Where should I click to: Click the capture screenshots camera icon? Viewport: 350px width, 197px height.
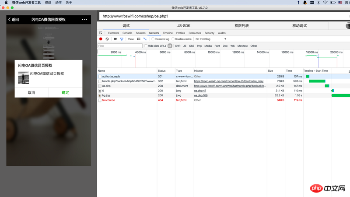(115, 39)
